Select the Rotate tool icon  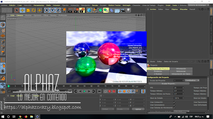coord(34,10)
